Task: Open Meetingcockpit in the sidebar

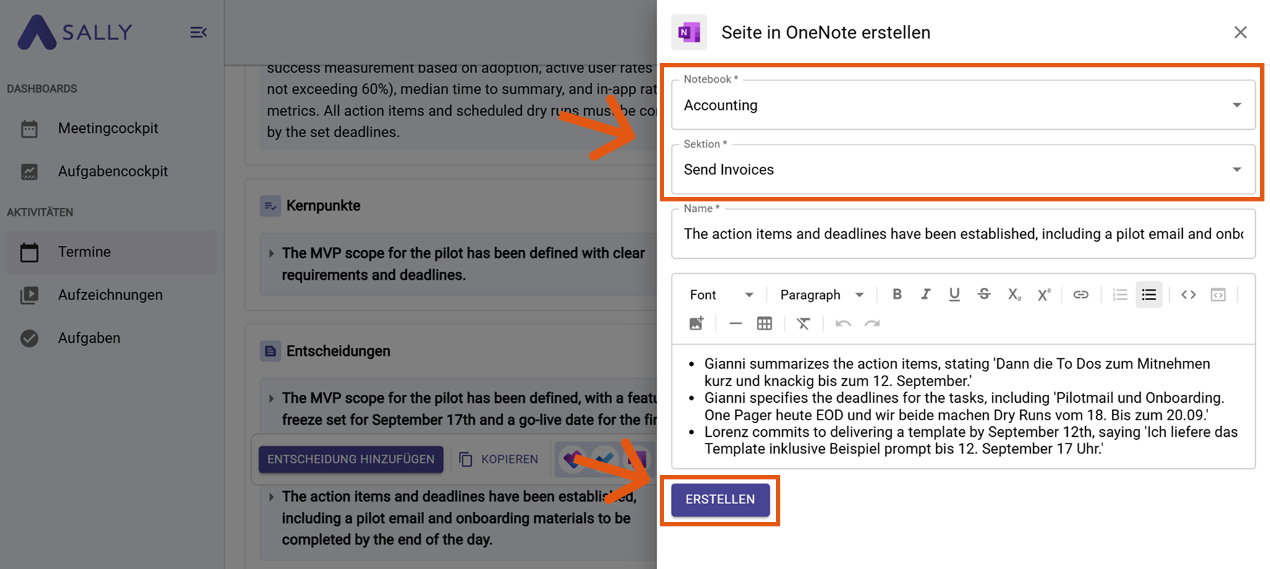Action: pos(108,129)
